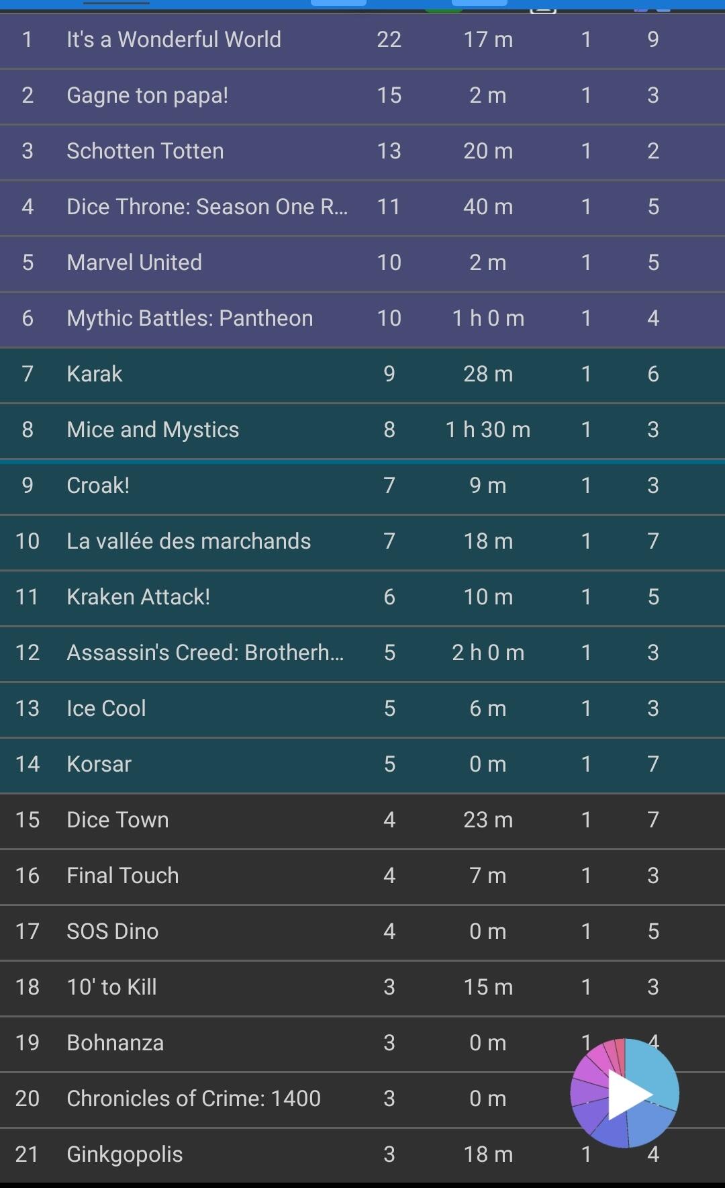Image resolution: width=725 pixels, height=1188 pixels.
Task: Open the Croak! game entry
Action: [x=362, y=486]
